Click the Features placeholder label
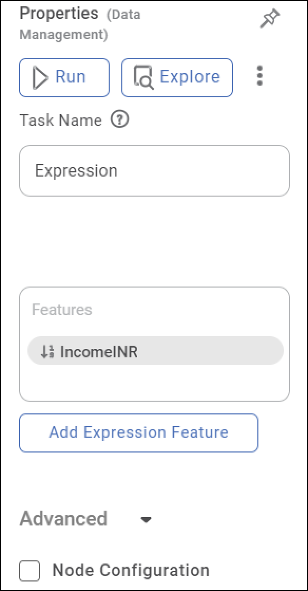 [62, 310]
